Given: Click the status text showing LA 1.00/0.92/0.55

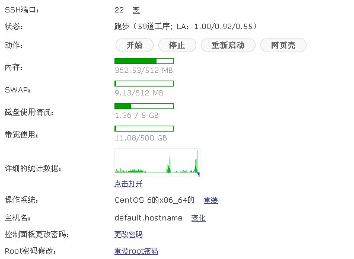Looking at the screenshot, I should (186, 27).
